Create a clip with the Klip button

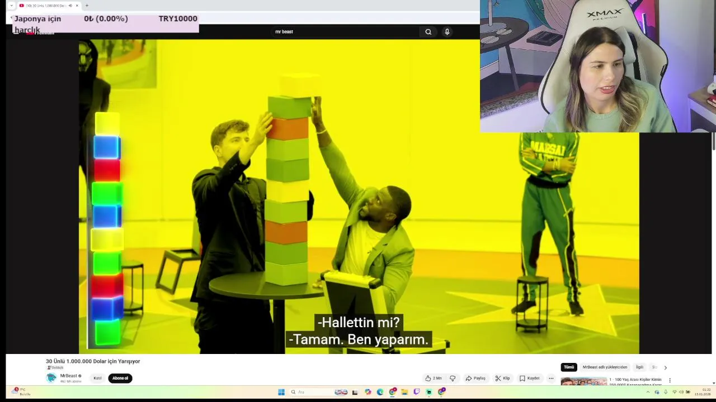(502, 378)
